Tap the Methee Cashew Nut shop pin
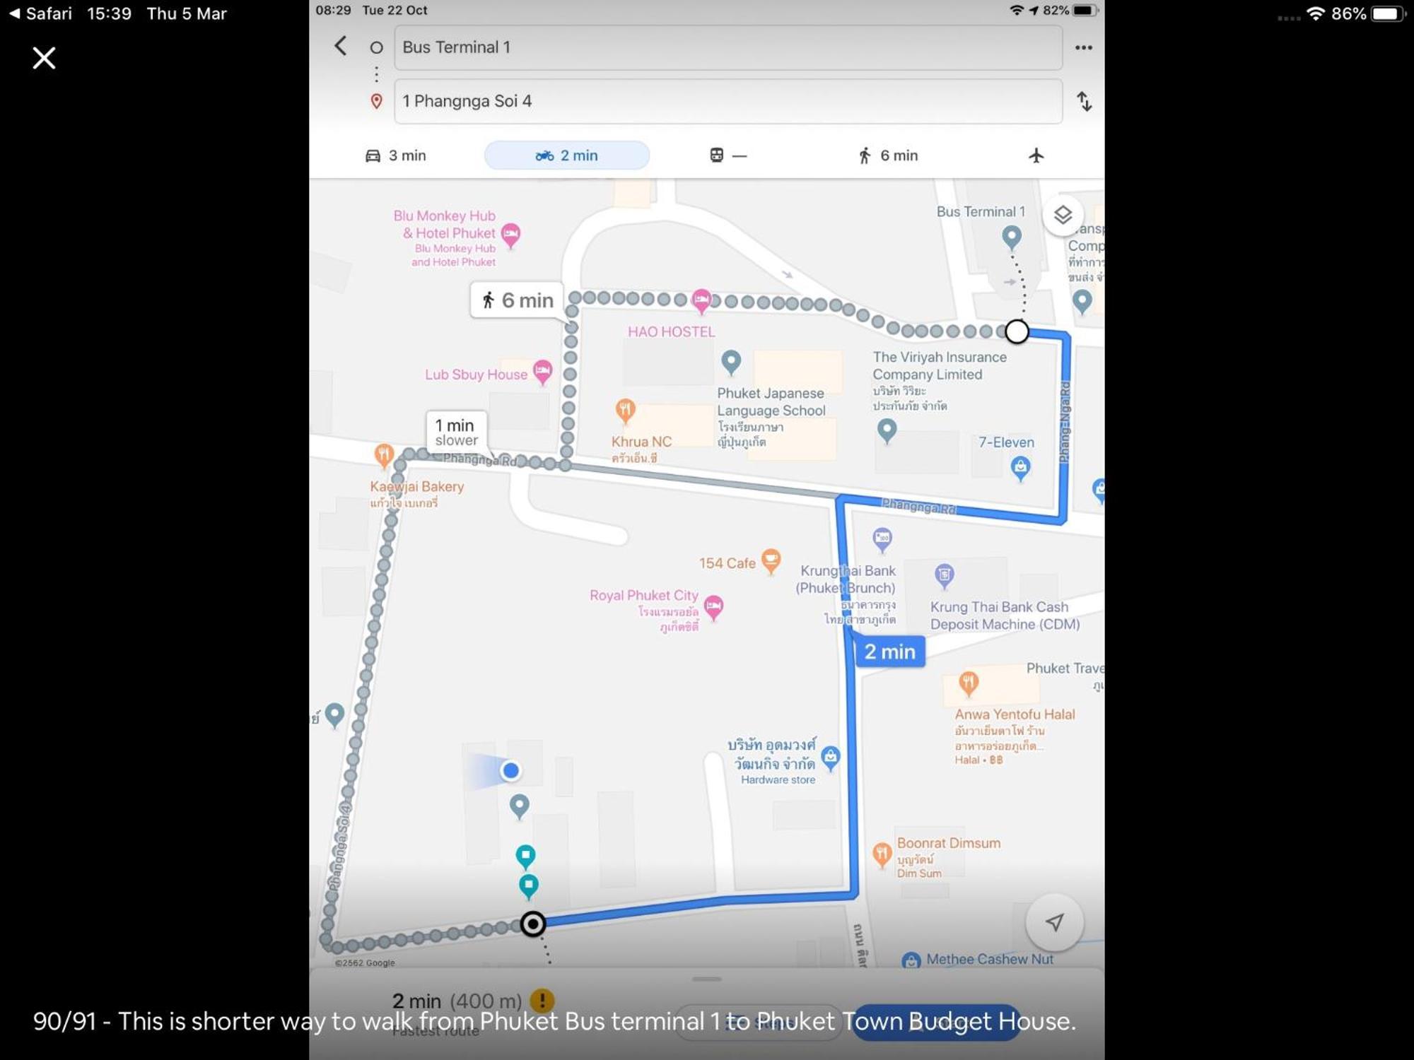The width and height of the screenshot is (1414, 1060). pos(911,960)
